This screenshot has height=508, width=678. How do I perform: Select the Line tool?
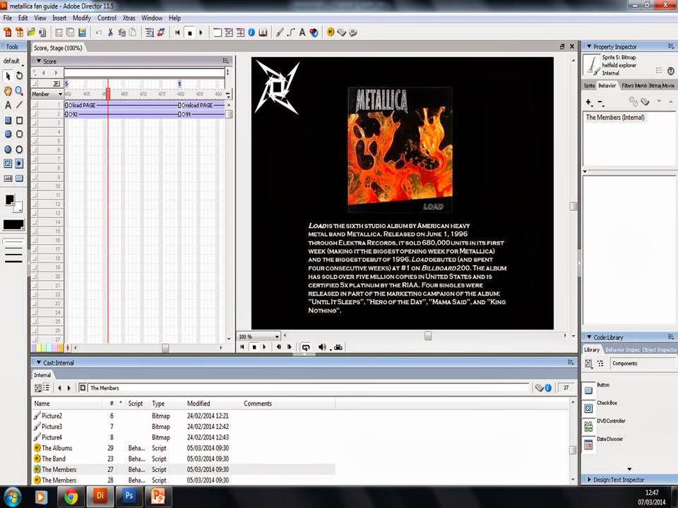pyautogui.click(x=20, y=105)
